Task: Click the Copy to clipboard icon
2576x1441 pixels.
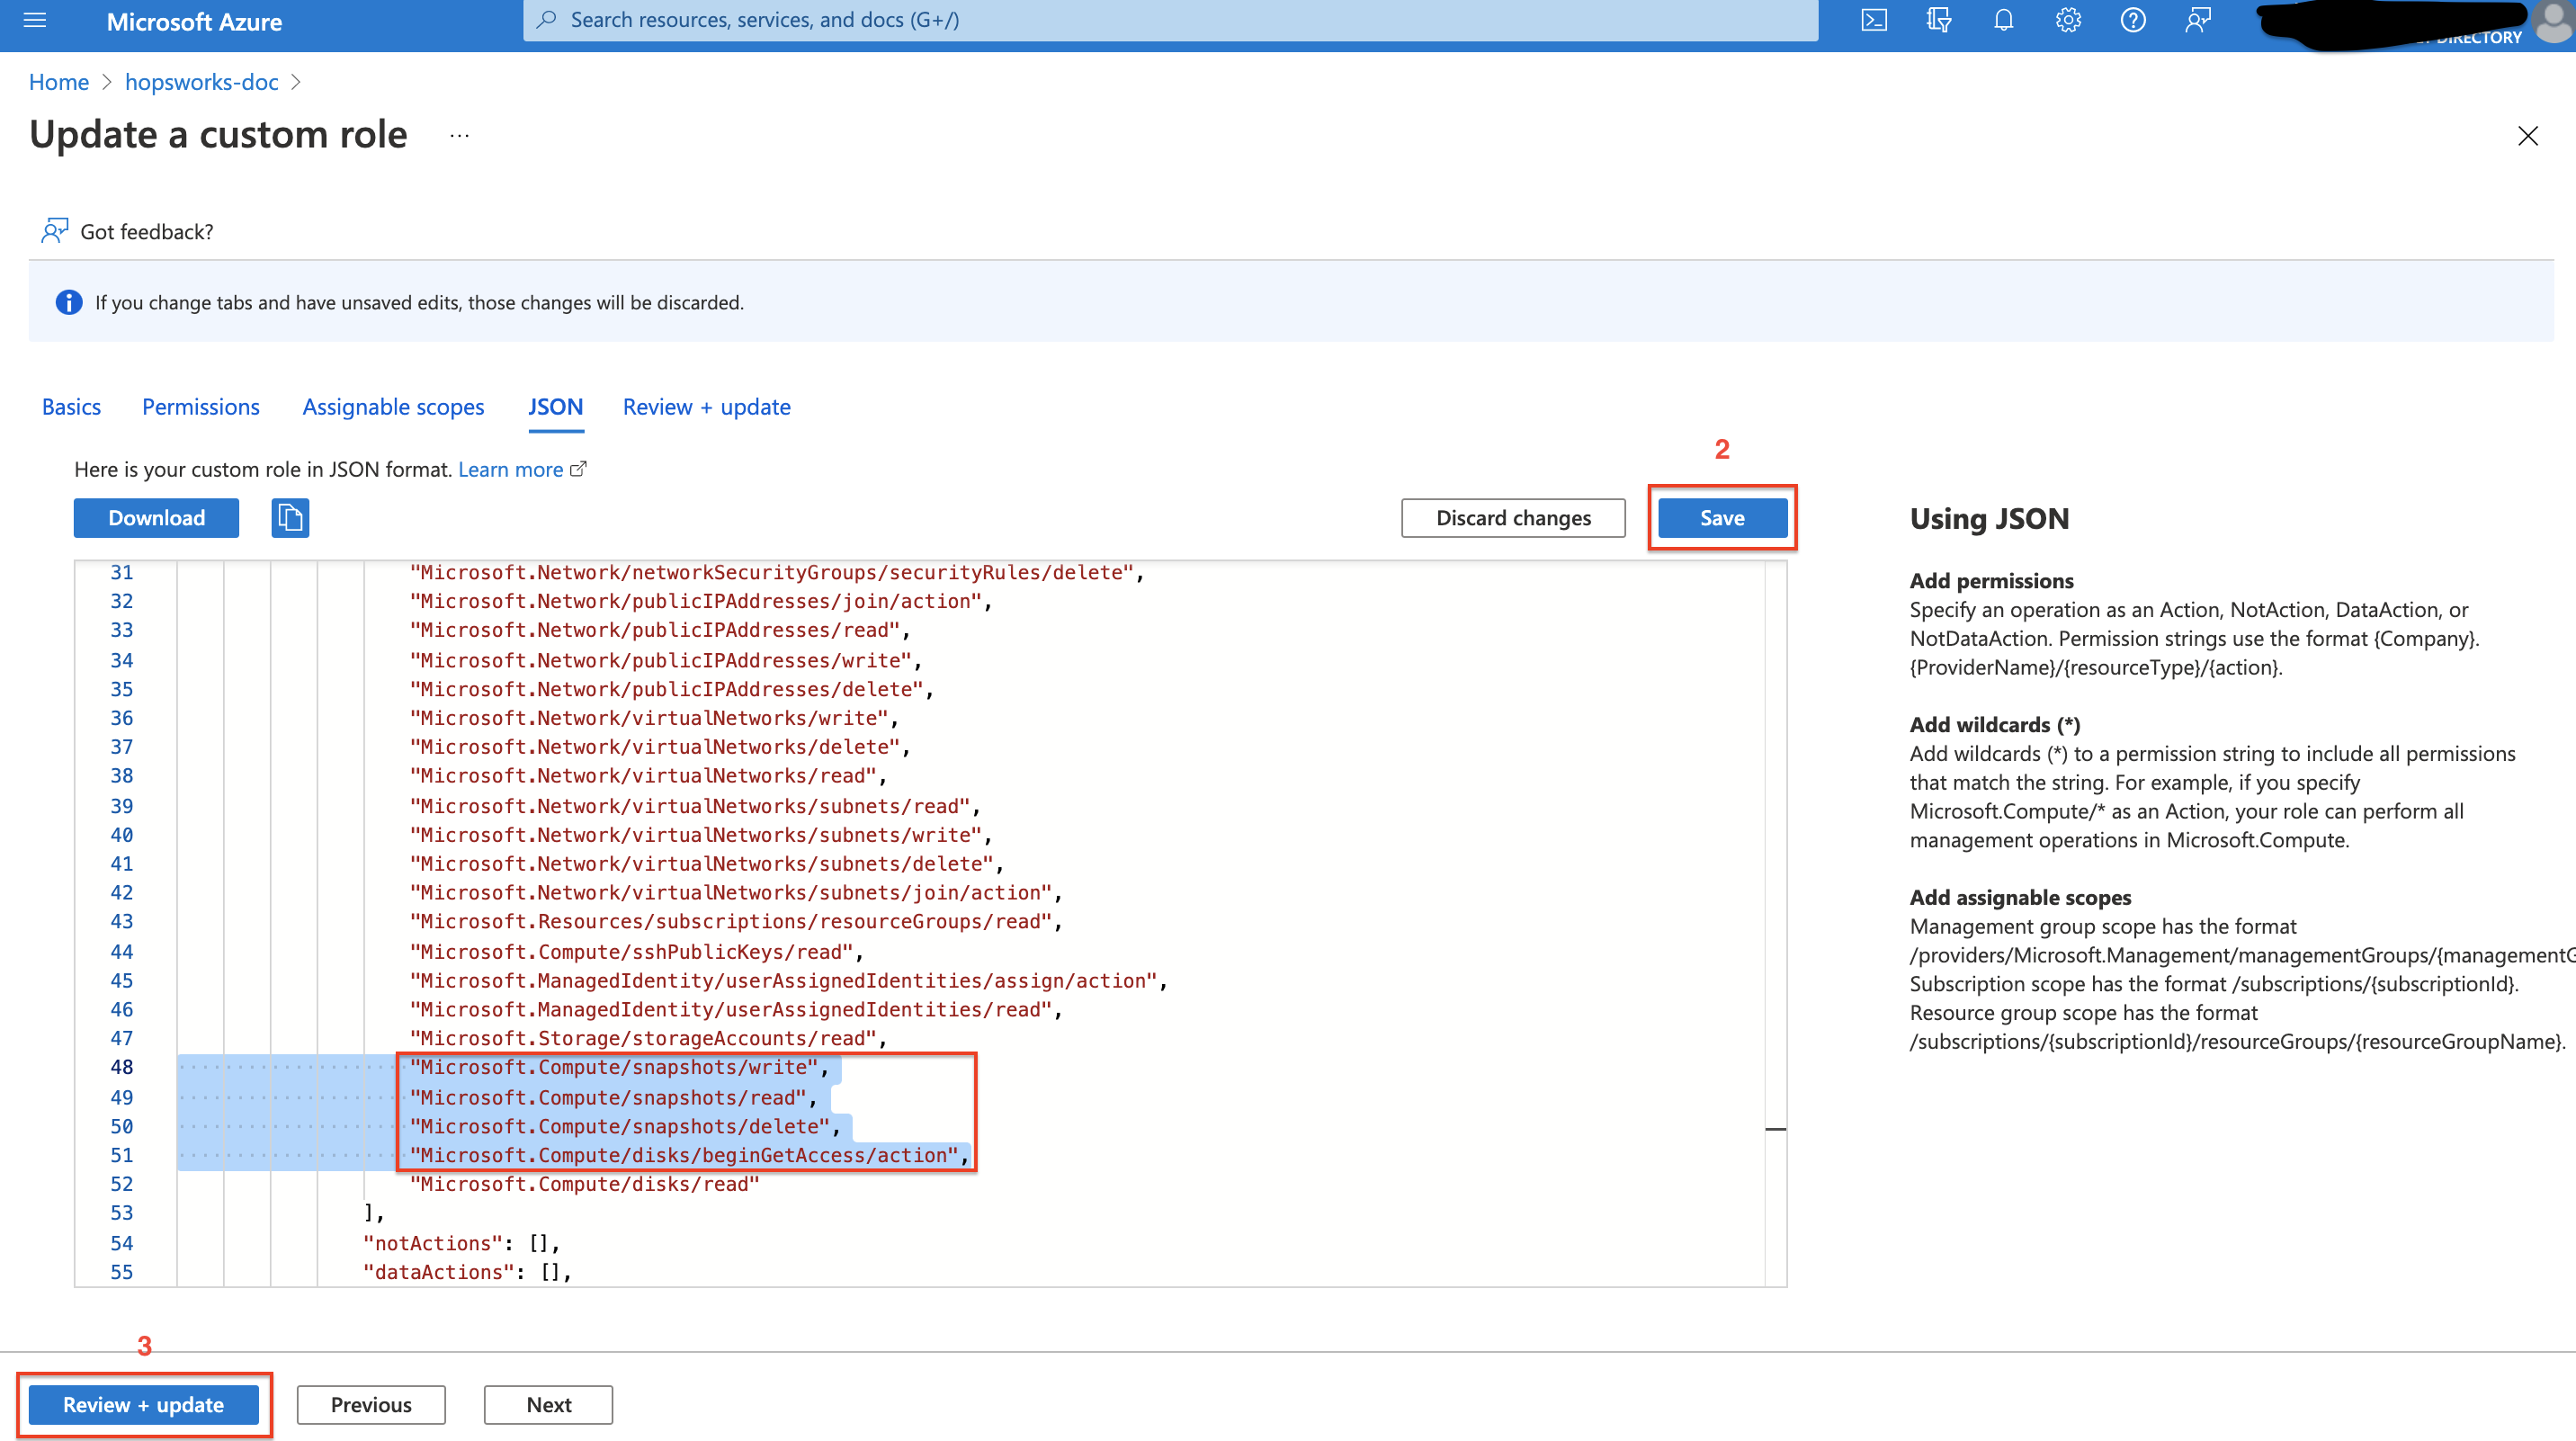Action: pos(289,517)
